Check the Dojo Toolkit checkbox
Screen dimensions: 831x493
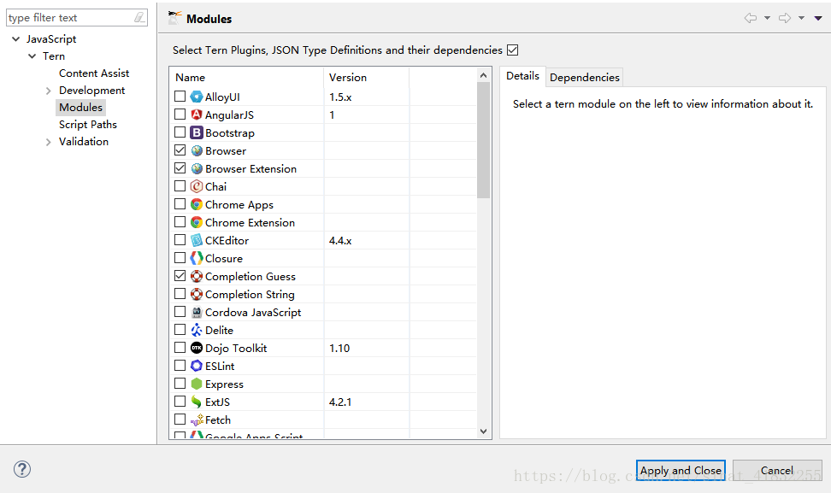180,348
